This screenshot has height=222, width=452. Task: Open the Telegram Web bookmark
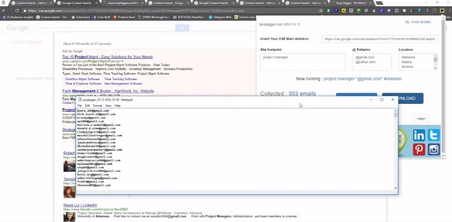tap(220, 17)
